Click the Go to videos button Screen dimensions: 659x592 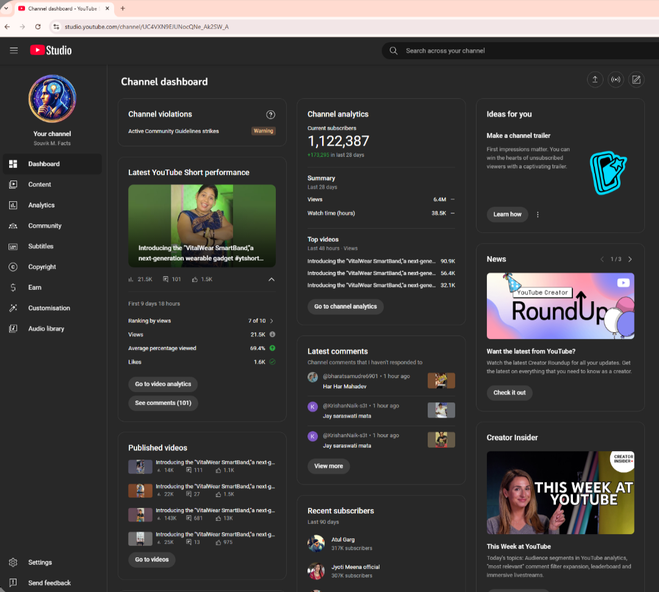point(152,559)
